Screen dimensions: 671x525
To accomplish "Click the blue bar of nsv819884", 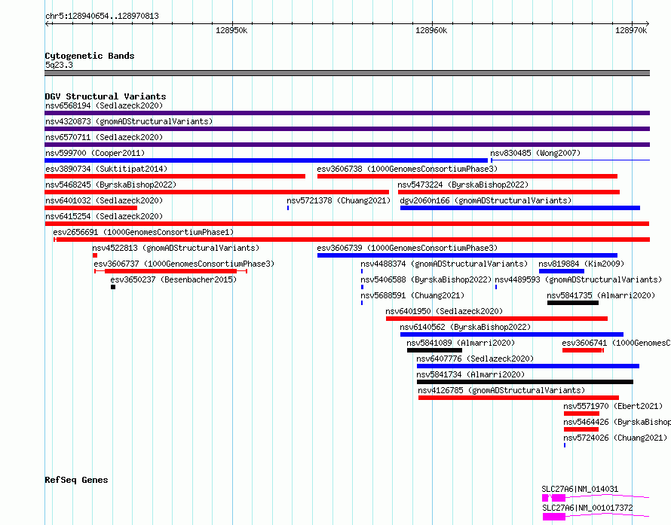I will pyautogui.click(x=562, y=271).
